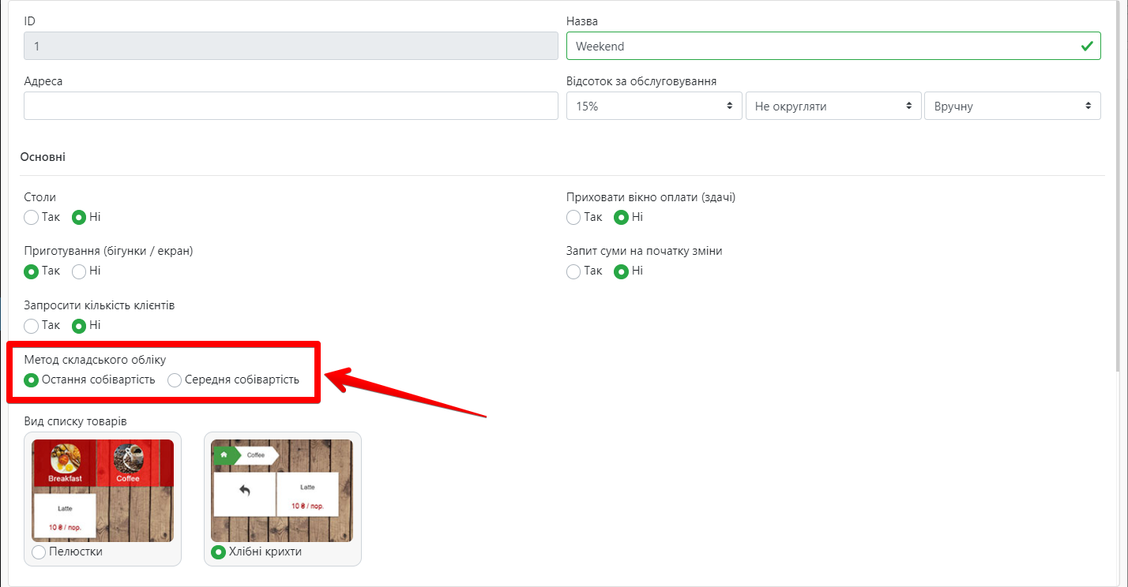
Task: Click the green checkmark in Назва field
Action: point(1087,46)
